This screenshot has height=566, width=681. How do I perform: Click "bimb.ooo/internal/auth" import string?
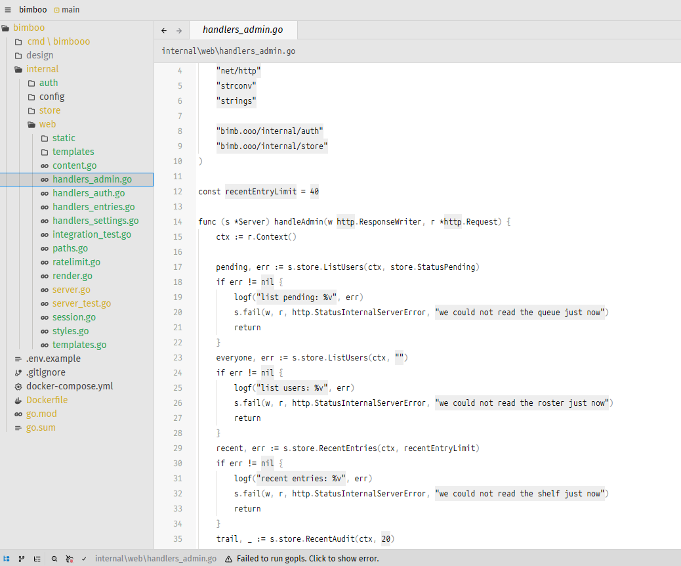270,131
